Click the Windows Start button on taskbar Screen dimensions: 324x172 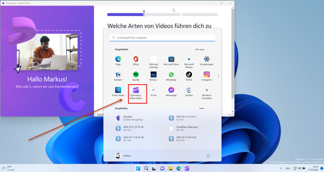138,169
